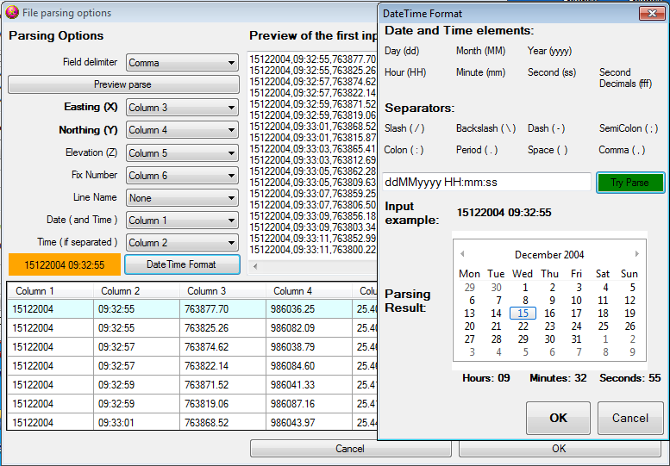Confirm DateTime Format dialog with OK
The image size is (670, 466).
(558, 418)
